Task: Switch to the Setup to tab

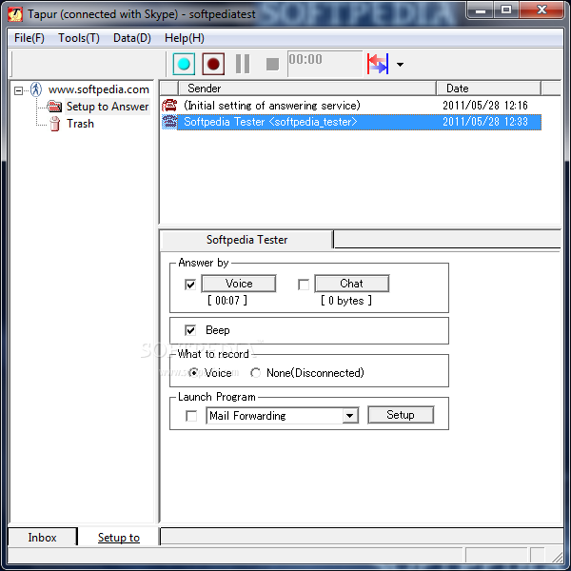Action: click(119, 538)
